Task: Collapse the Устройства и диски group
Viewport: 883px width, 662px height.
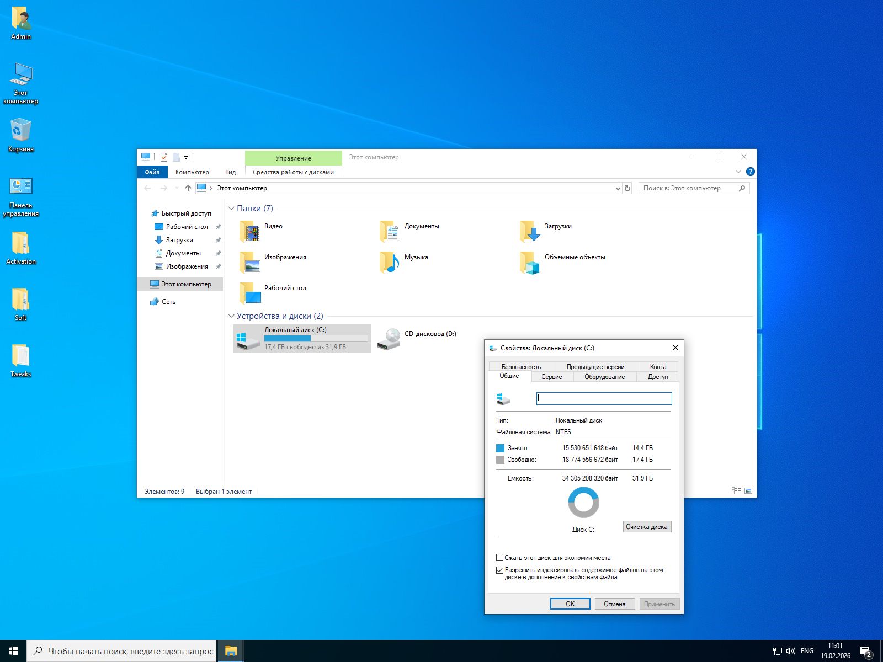Action: pos(231,316)
